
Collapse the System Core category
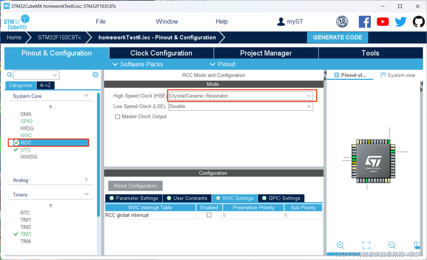point(86,96)
